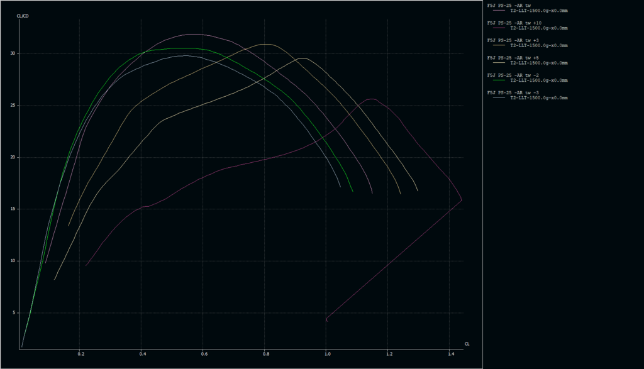644x369 pixels.
Task: Click the 30 tick on the CL/CD axis
Action: [13, 53]
